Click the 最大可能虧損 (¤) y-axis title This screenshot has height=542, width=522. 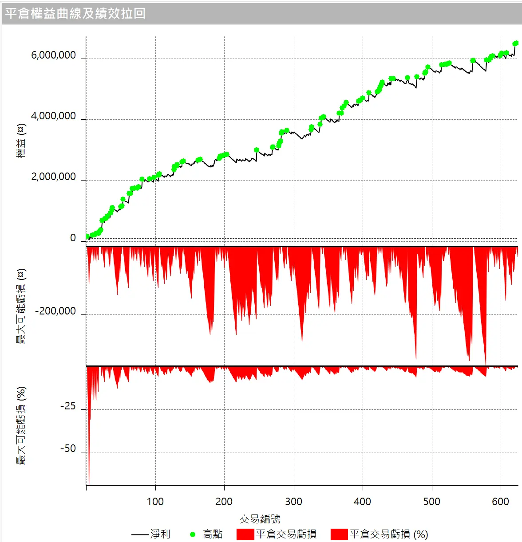(x=21, y=306)
